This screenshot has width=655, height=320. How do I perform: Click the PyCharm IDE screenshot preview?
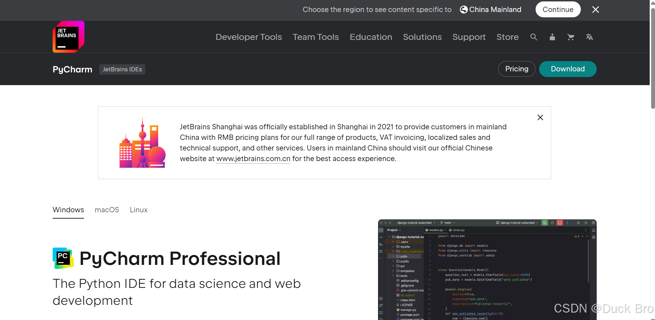487,270
